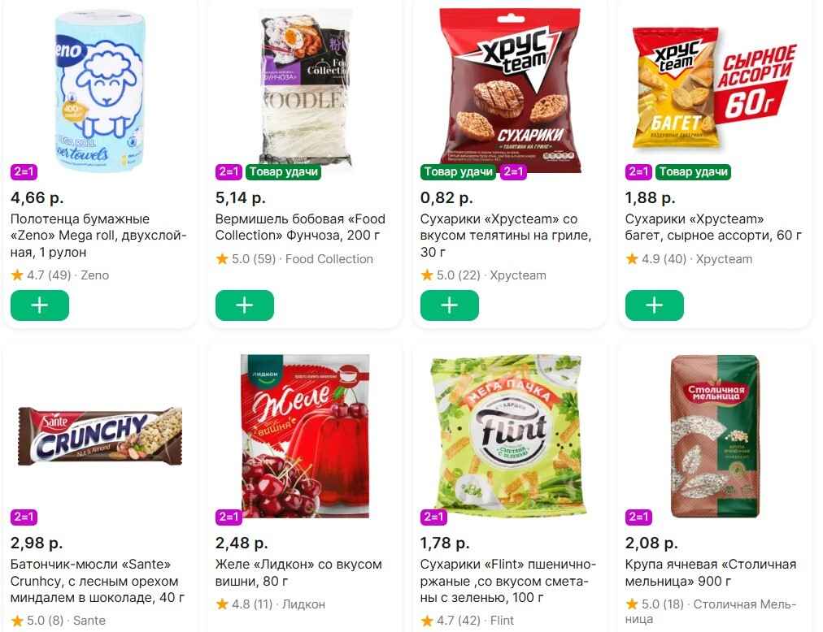Click «Товар удачи» badge on veal croutons
The height and width of the screenshot is (632, 823).
tap(458, 171)
